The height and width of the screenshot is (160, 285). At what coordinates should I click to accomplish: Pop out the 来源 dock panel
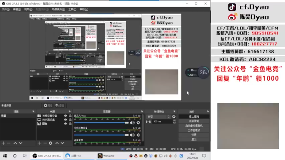click(x=69, y=111)
